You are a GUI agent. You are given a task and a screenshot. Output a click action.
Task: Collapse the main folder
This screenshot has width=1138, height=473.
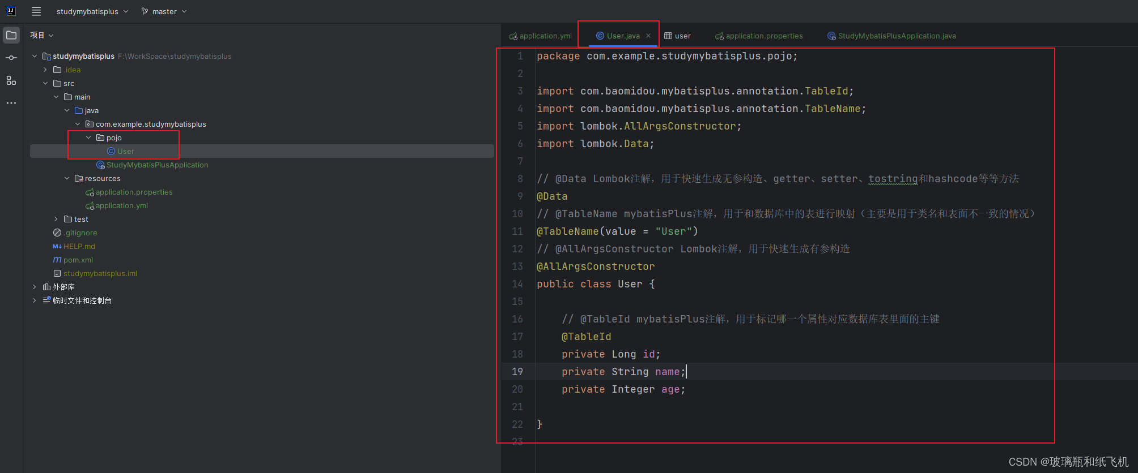tap(56, 97)
